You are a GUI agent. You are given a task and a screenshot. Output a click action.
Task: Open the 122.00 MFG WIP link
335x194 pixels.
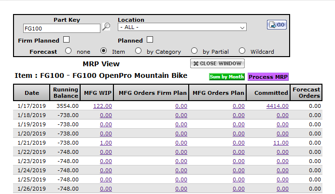(102, 106)
